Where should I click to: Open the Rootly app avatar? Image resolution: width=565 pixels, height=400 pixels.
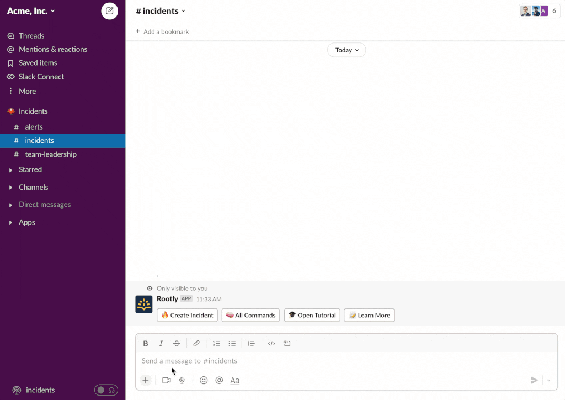144,305
